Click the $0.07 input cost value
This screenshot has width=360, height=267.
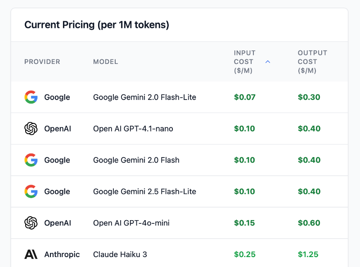245,97
